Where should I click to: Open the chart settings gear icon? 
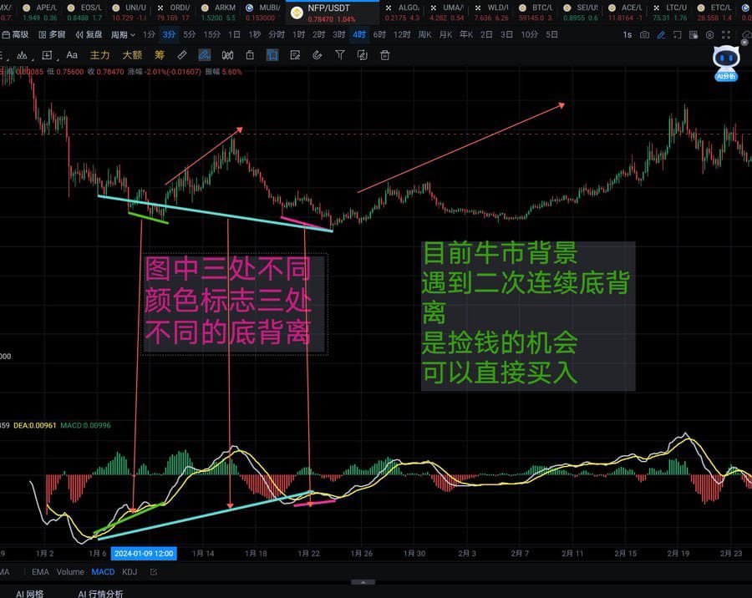tap(709, 35)
